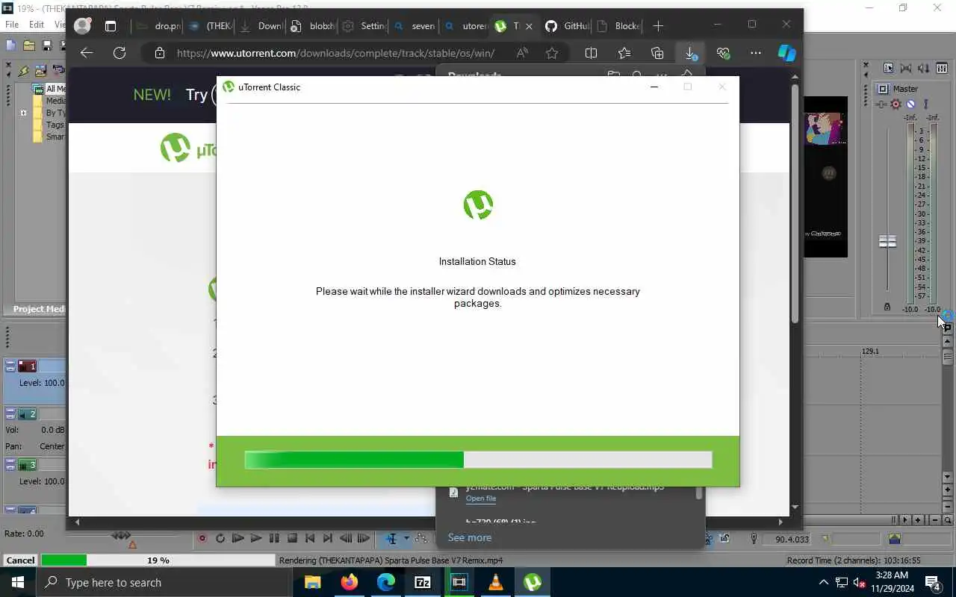Viewport: 956px width, 597px height.
Task: Click the Vegas render progress bar at 19%
Action: pos(158,560)
